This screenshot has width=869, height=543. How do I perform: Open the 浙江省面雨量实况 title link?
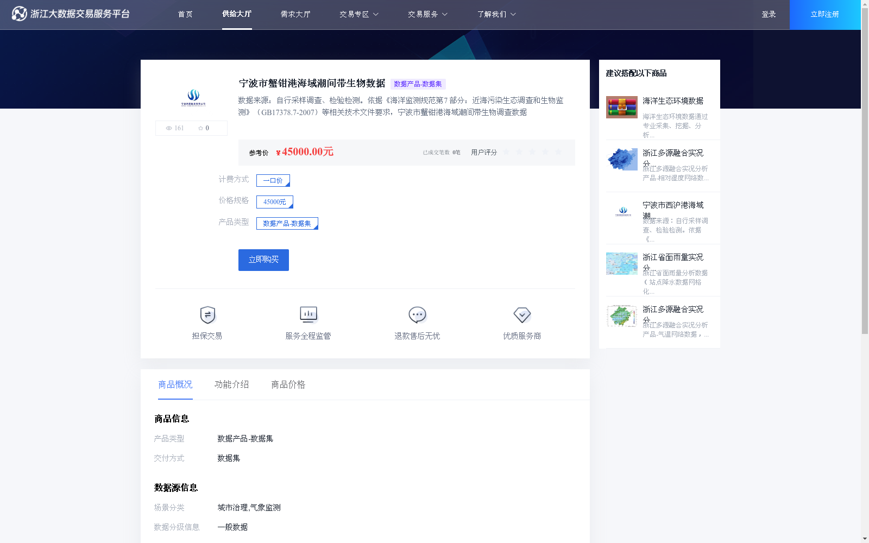point(673,262)
